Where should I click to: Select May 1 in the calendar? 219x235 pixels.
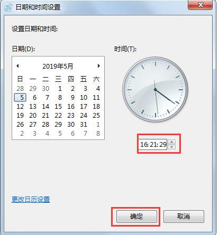[x=60, y=89]
